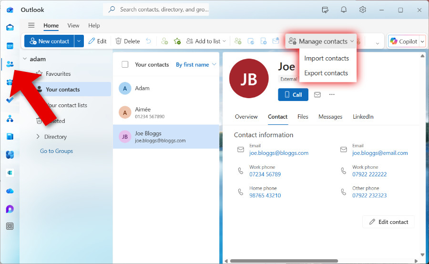Open the People icon in the left rail
429x264 pixels.
(10, 64)
